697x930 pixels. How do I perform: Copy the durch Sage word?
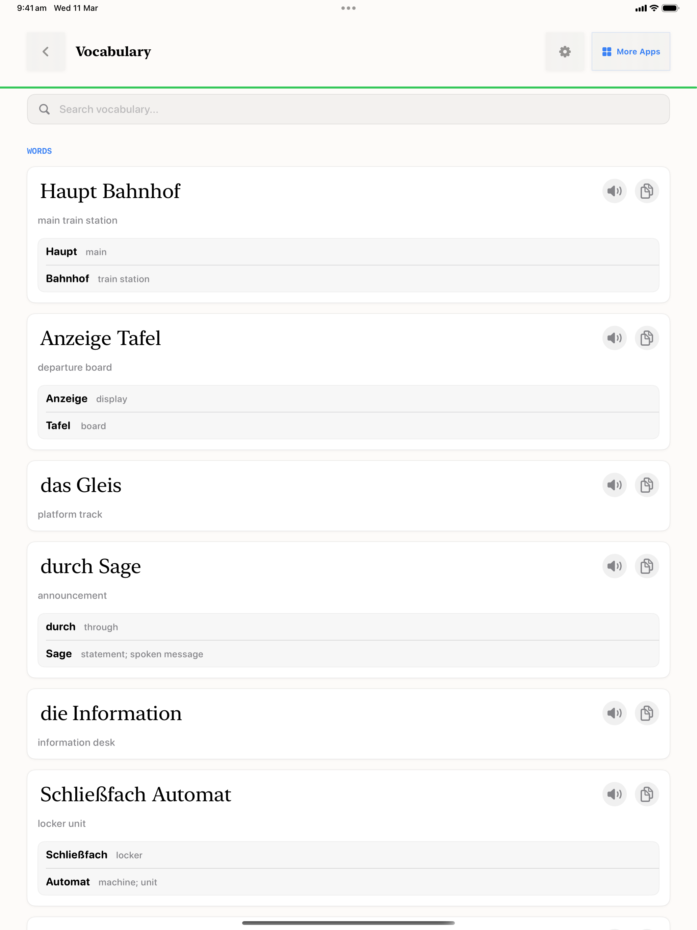click(x=647, y=566)
